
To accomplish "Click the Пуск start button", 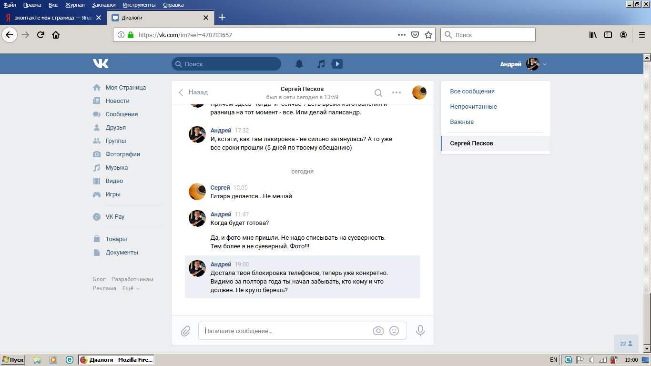I will click(13, 360).
